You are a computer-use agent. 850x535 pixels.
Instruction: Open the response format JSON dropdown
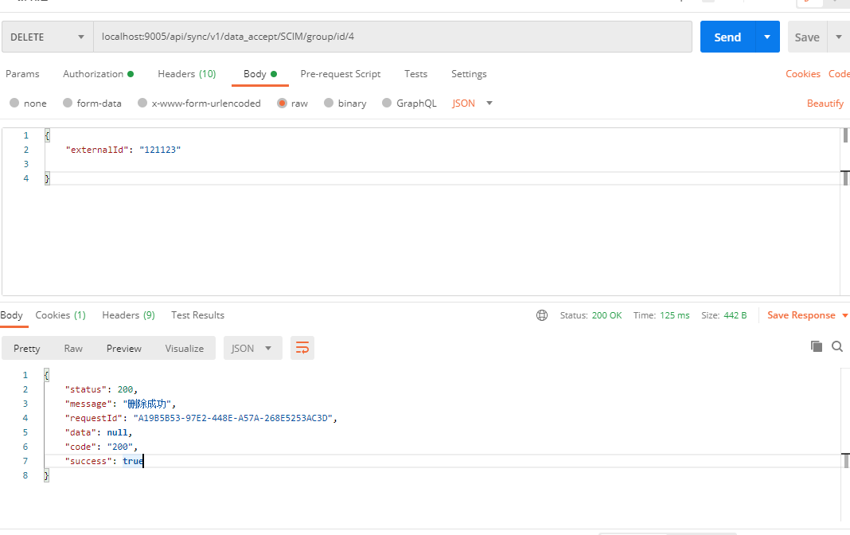(x=252, y=348)
